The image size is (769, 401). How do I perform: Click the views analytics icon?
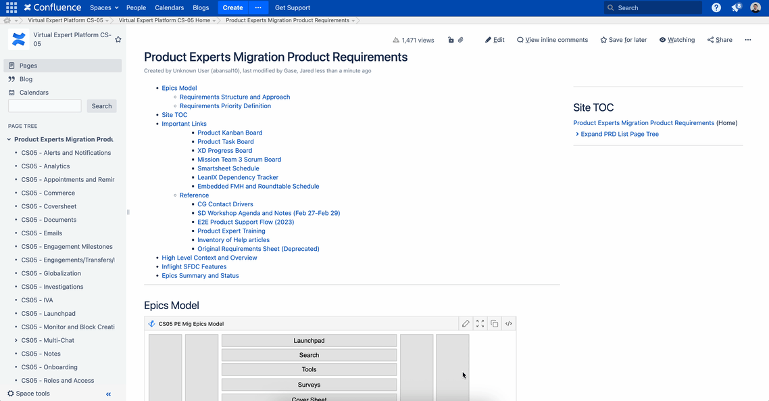tap(396, 40)
